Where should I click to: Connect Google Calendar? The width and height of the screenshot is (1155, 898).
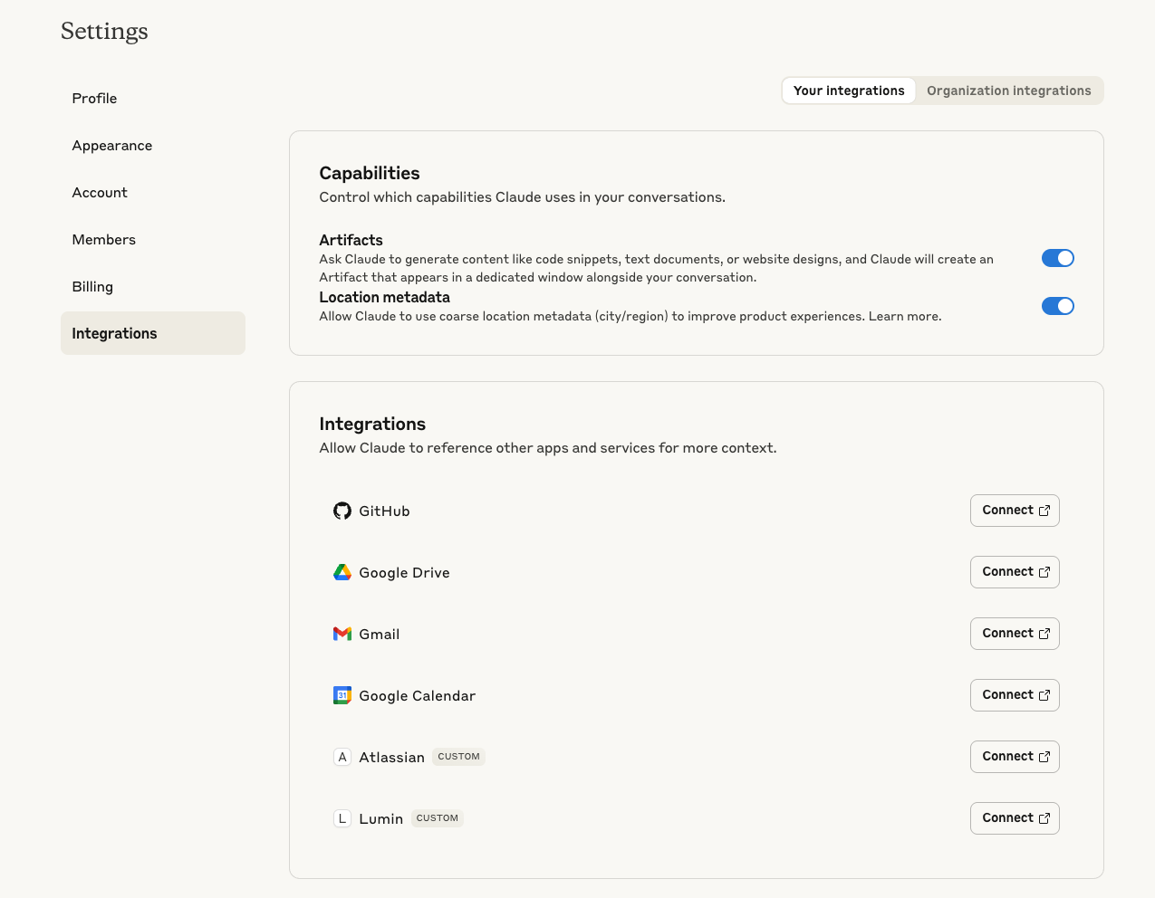tap(1015, 695)
